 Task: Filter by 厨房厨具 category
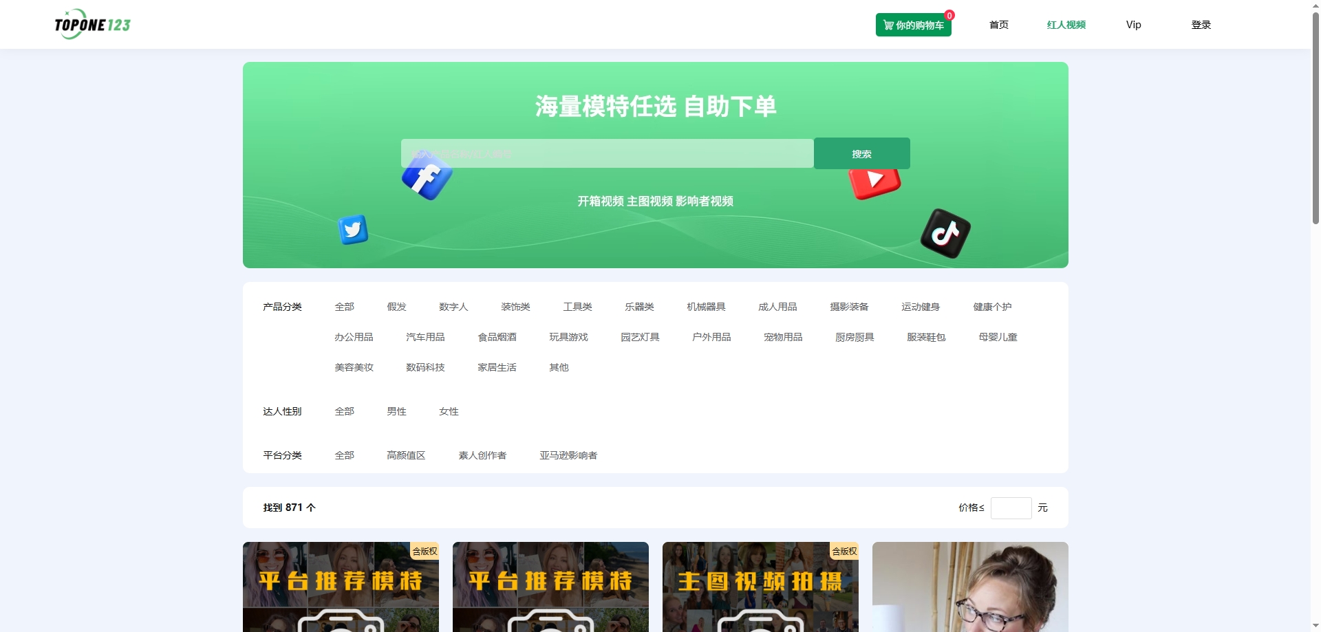(x=855, y=337)
